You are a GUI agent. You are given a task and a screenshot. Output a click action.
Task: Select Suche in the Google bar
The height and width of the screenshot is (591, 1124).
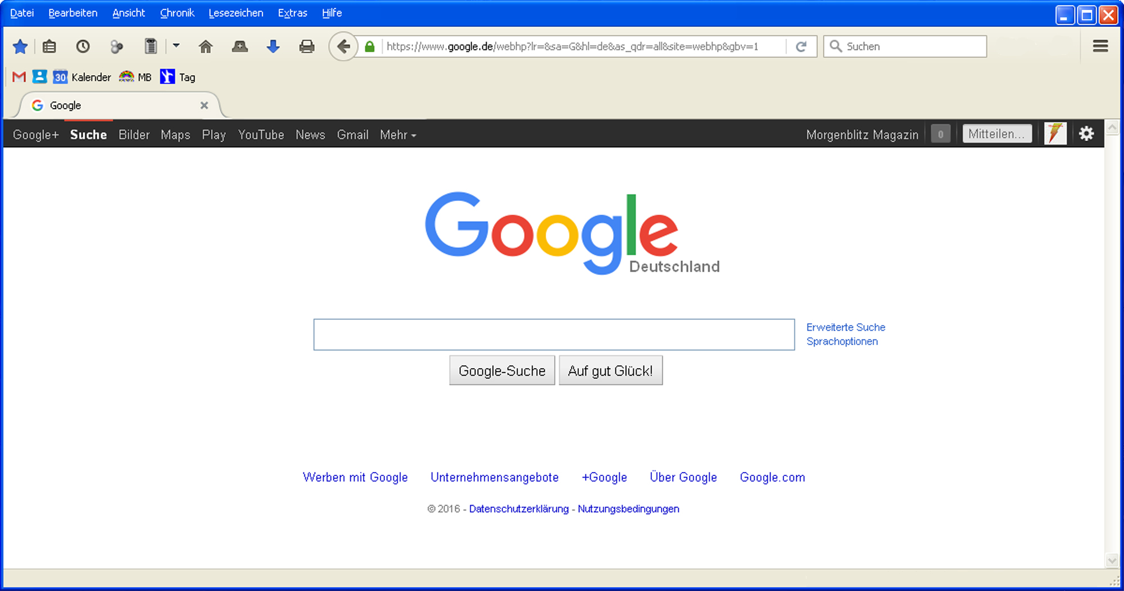coord(88,135)
